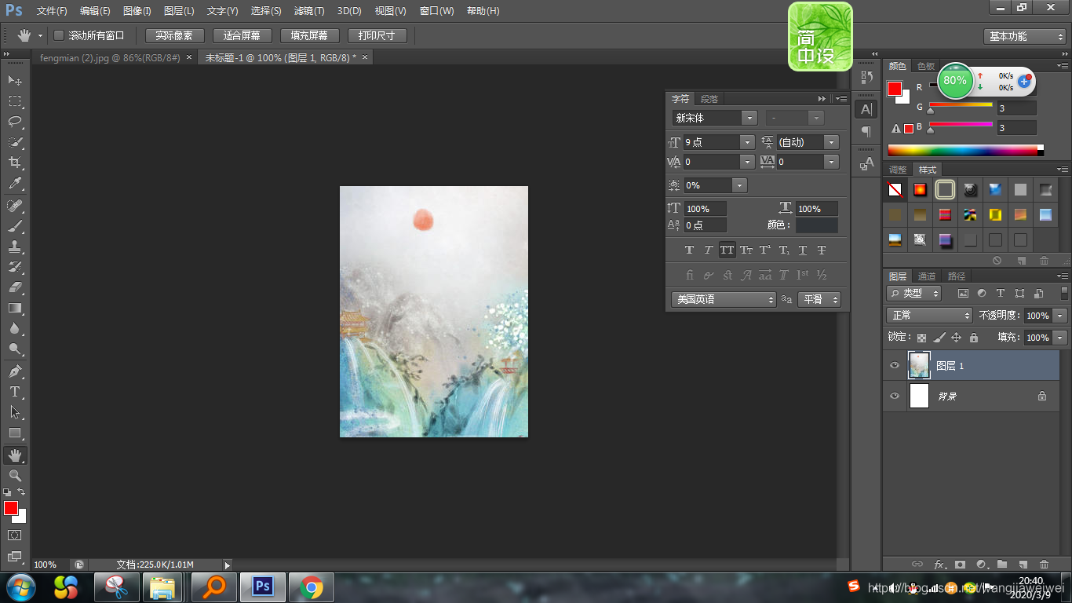Open 不透明度 opacity dropdown arrow
Image resolution: width=1072 pixels, height=603 pixels.
tap(1060, 315)
